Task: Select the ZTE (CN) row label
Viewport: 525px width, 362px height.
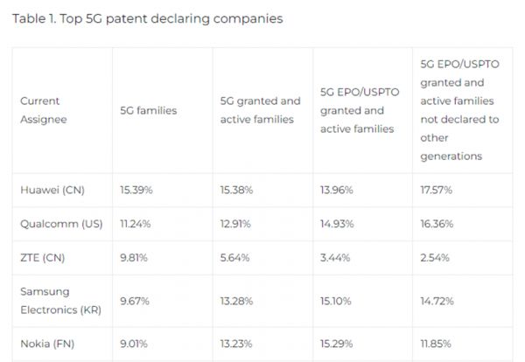Action: pos(43,258)
